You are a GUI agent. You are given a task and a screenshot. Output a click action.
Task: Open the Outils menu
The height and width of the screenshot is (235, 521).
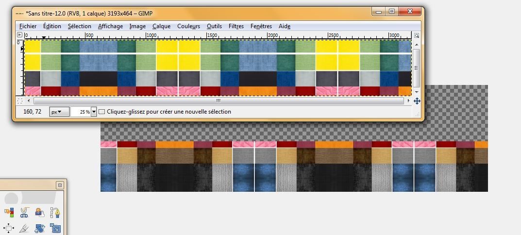pyautogui.click(x=214, y=26)
